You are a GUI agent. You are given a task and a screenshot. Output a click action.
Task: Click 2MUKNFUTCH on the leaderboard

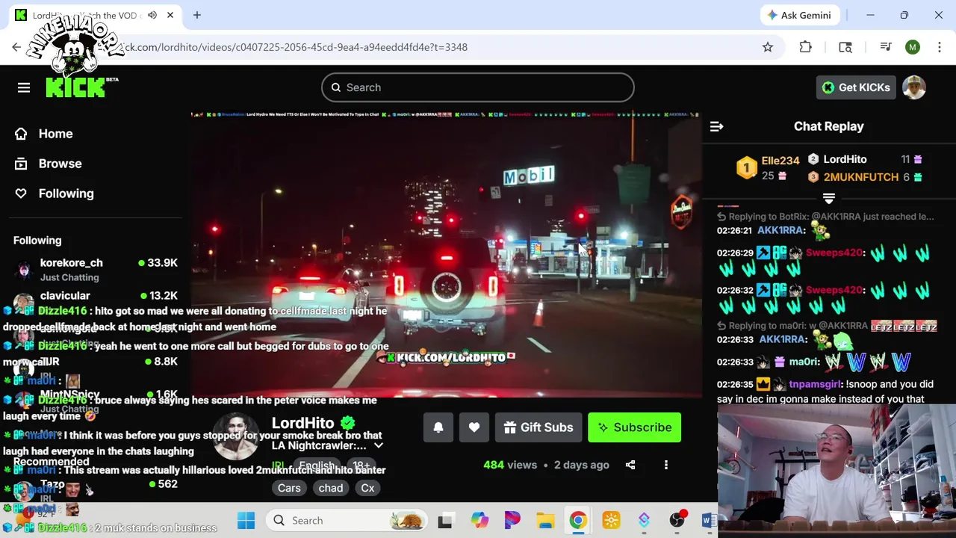tap(861, 177)
